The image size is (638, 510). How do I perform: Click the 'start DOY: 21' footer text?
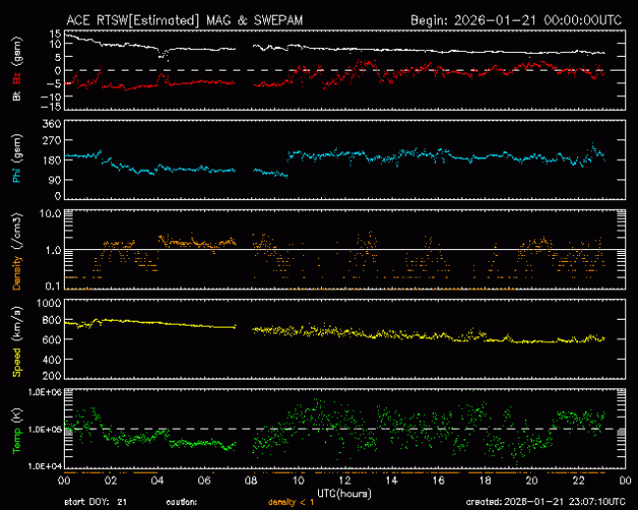click(x=95, y=502)
